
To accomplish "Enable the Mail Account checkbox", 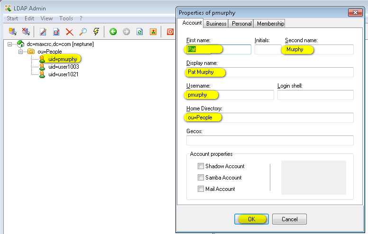I will pos(201,189).
